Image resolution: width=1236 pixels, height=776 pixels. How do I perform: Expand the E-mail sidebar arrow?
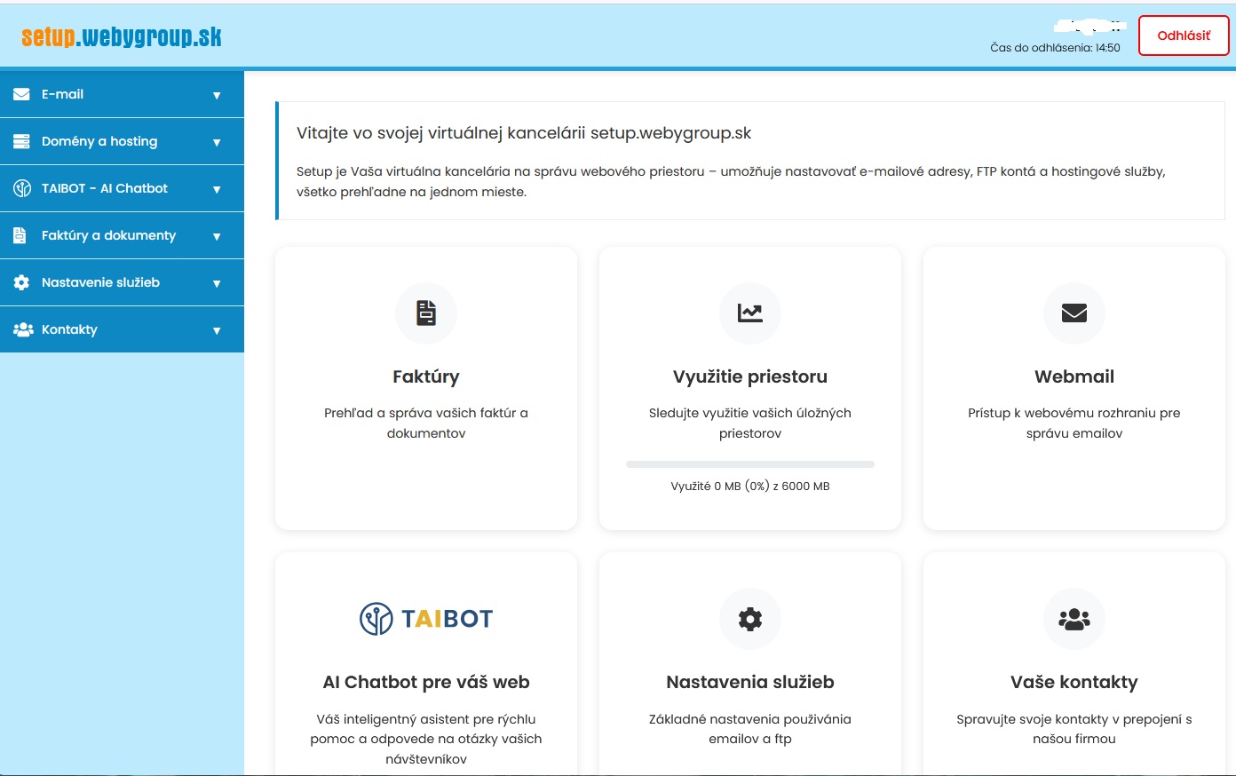click(217, 95)
